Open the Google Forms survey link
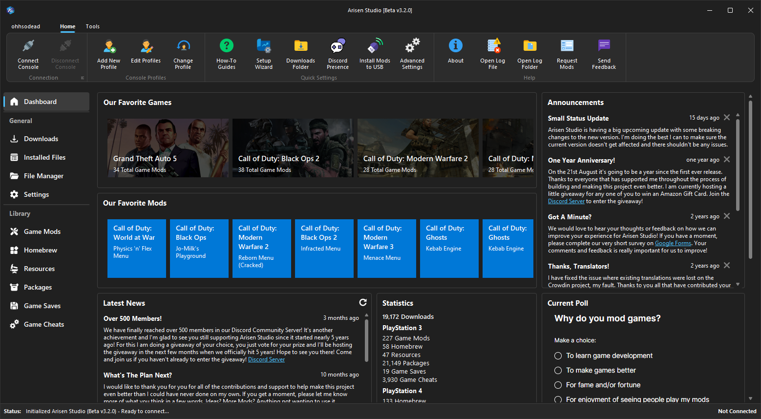The image size is (761, 419). [x=673, y=243]
